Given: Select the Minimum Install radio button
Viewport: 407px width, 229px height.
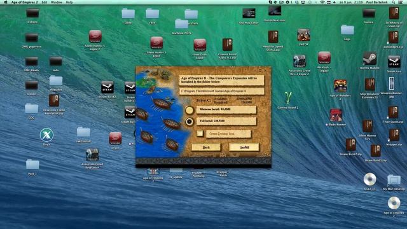Looking at the screenshot, I should tap(190, 110).
